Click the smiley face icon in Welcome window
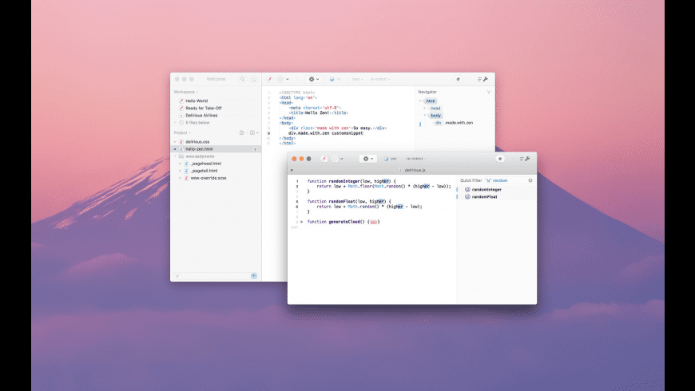 [x=254, y=79]
